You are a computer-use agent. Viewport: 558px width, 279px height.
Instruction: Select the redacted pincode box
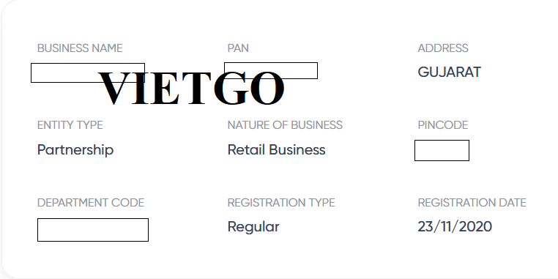coord(442,151)
